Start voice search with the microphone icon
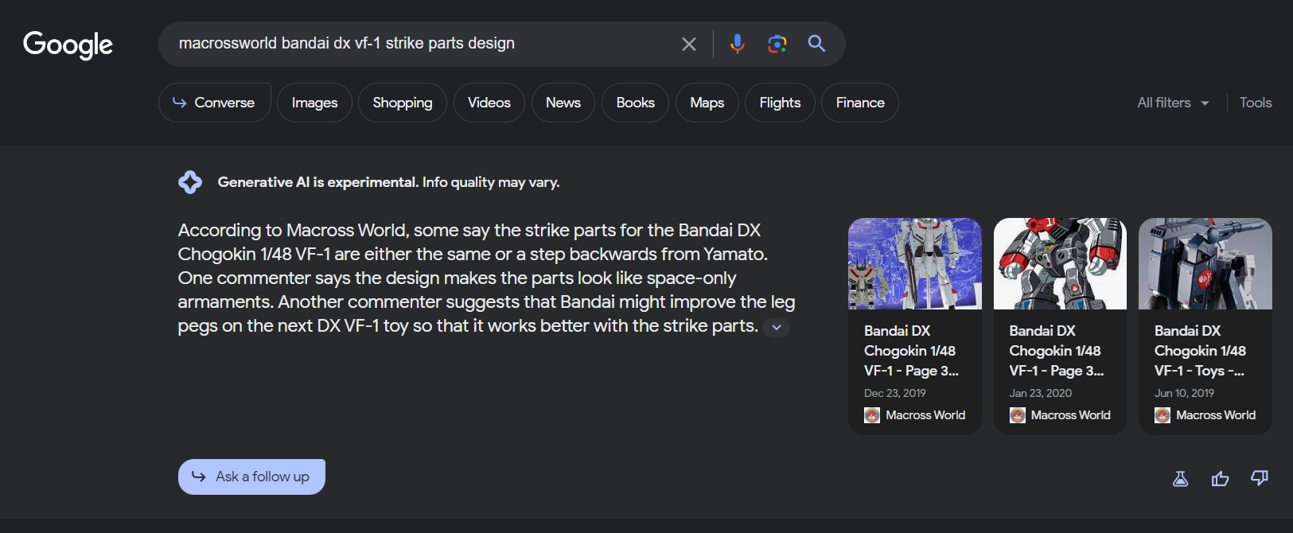Screen dimensions: 1293x533 pos(738,44)
